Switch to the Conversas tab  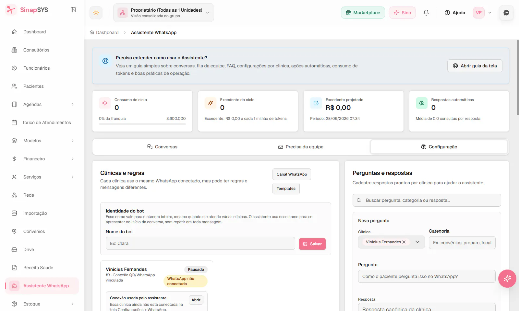coord(162,147)
